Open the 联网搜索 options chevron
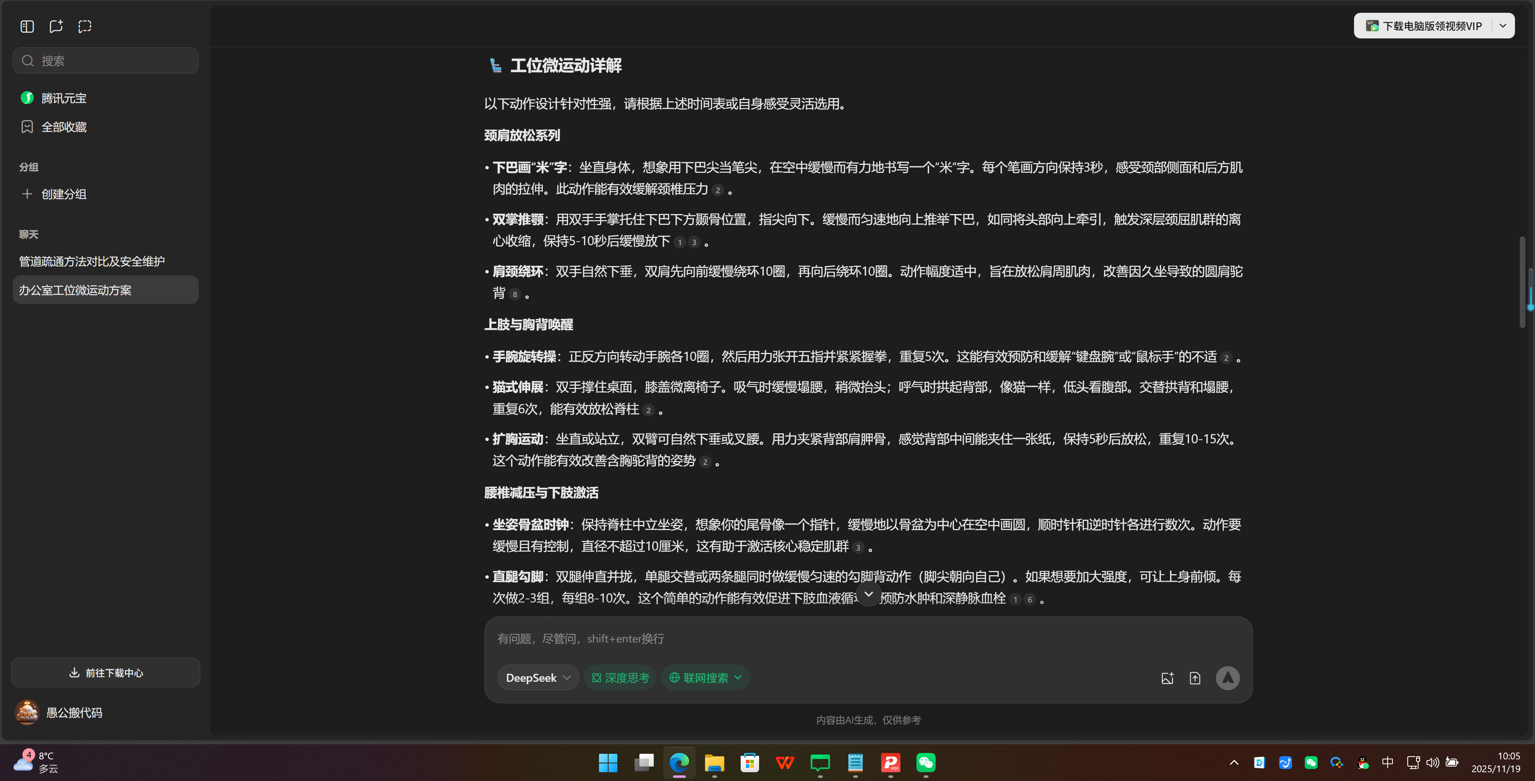 pos(739,677)
